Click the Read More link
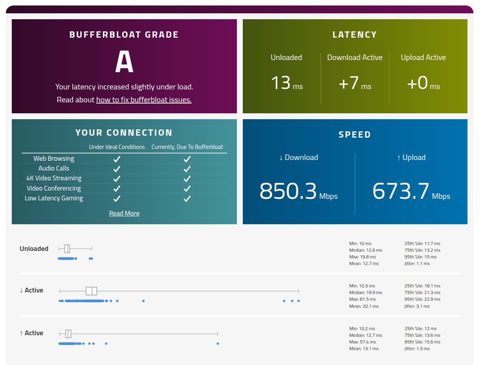 pos(124,213)
